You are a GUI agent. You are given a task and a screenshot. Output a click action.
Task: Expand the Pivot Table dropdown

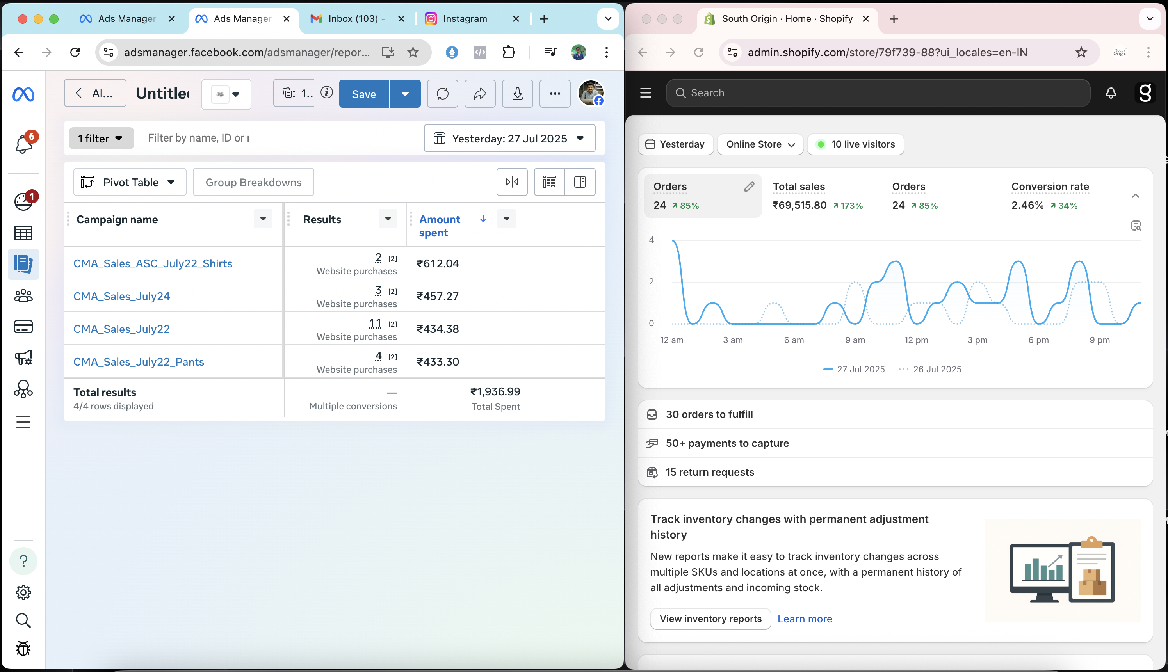(x=130, y=182)
